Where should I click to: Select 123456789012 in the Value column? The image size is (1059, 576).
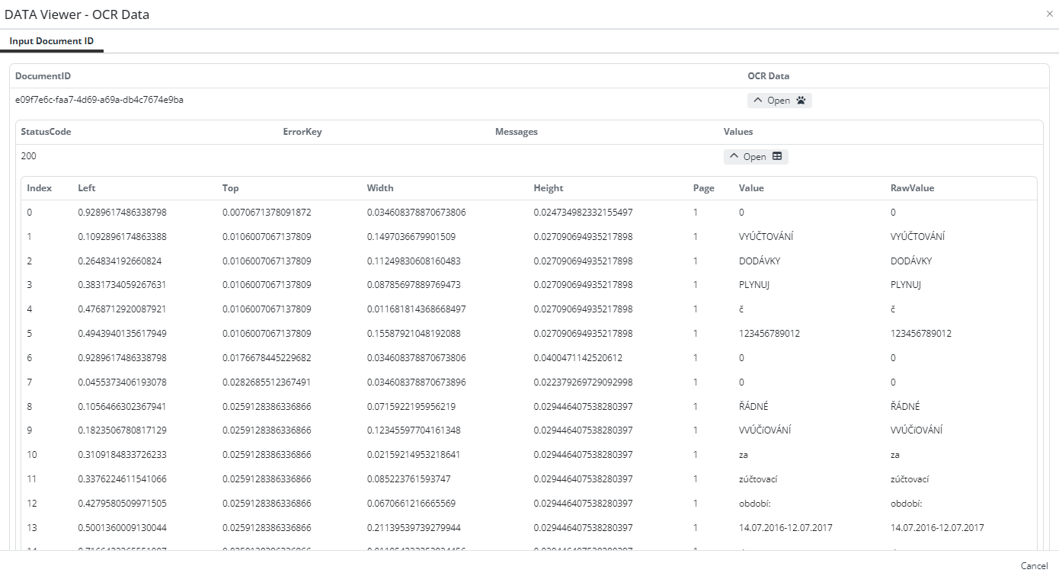(x=769, y=334)
